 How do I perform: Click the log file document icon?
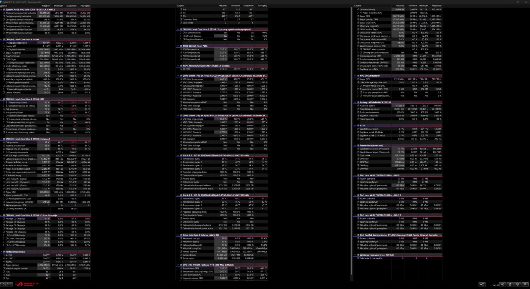(510, 284)
